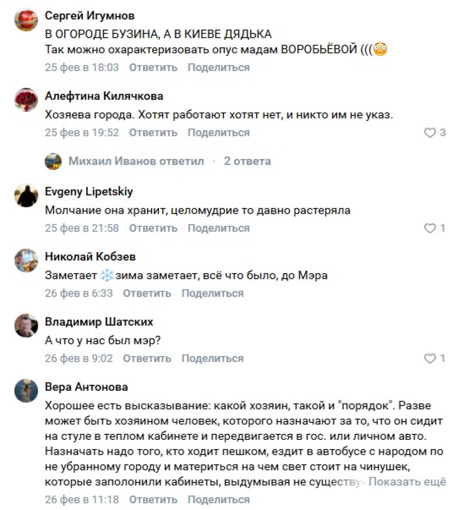This screenshot has height=510, width=458.
Task: Open Evgeny Lipetskiy's profile name link
Action: click(89, 191)
